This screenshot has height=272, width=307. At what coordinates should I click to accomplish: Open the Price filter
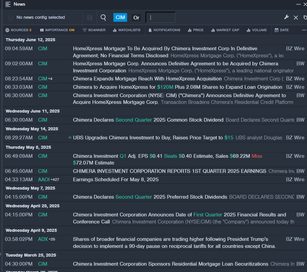196,30
